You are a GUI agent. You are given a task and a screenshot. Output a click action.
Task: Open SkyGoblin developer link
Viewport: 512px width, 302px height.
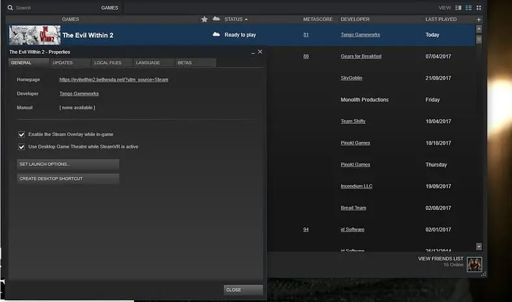[352, 78]
